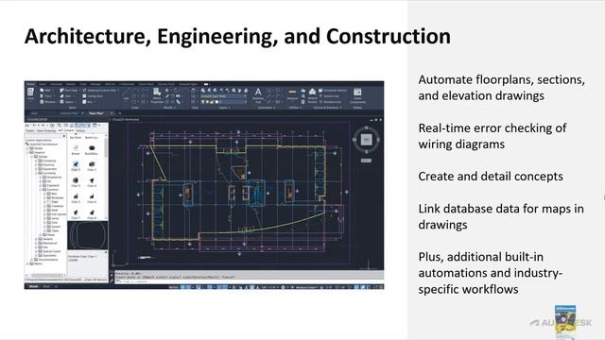Click ViewCube North compass letter
The height and width of the screenshot is (340, 605).
[366, 127]
